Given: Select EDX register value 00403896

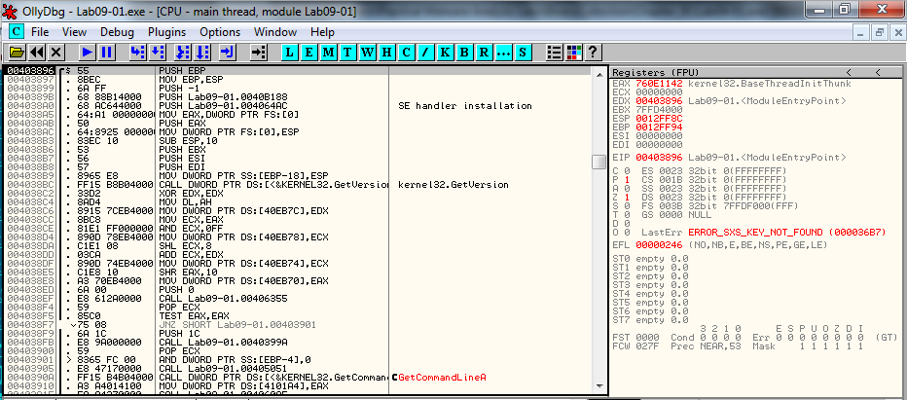Looking at the screenshot, I should [x=660, y=100].
